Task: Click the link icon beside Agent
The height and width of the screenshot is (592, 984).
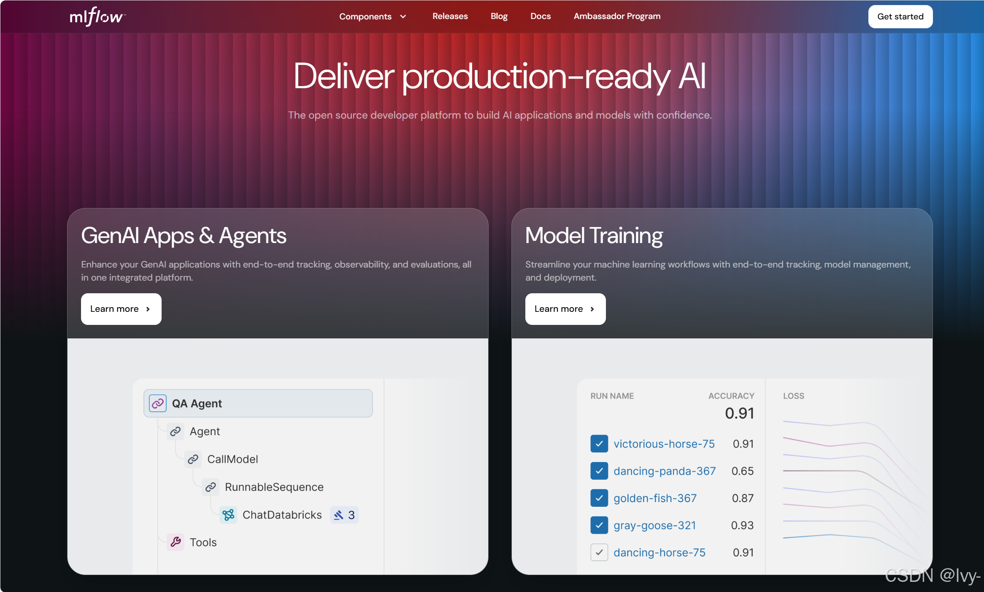Action: (176, 431)
